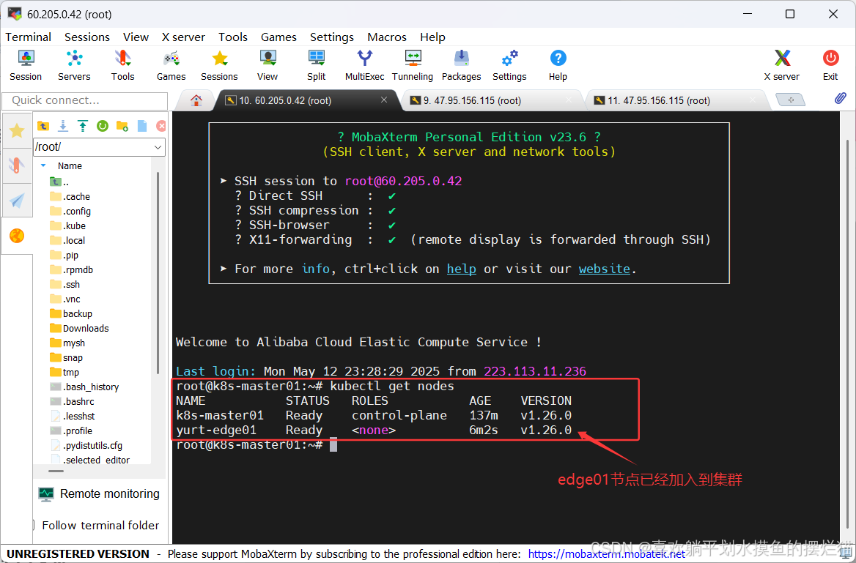
Task: Open the /root/ path dropdown
Action: coord(158,147)
